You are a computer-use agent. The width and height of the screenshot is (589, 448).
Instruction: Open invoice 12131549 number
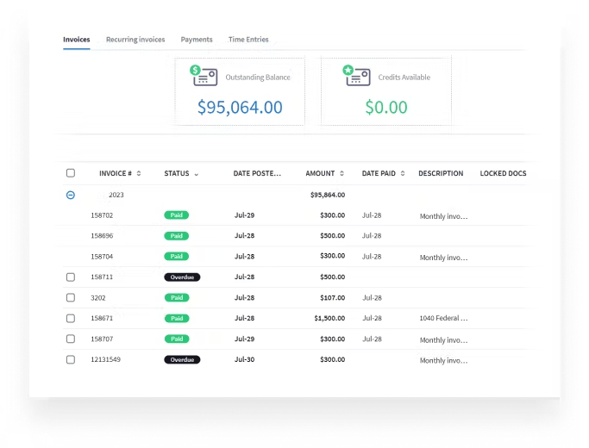coord(105,359)
